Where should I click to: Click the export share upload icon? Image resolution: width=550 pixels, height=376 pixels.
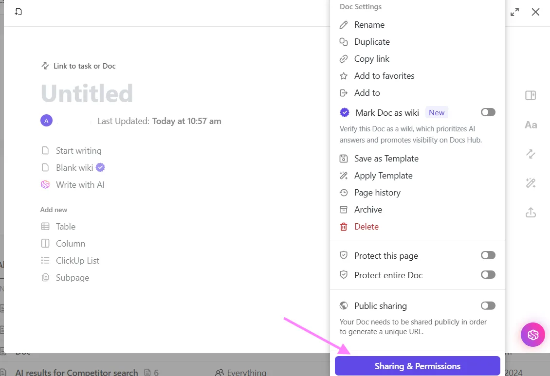(x=531, y=213)
